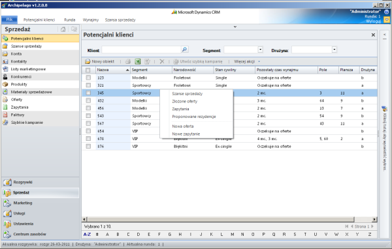The height and width of the screenshot is (249, 392).
Task: Click Utwórz szybką kampanię button
Action: click(198, 61)
